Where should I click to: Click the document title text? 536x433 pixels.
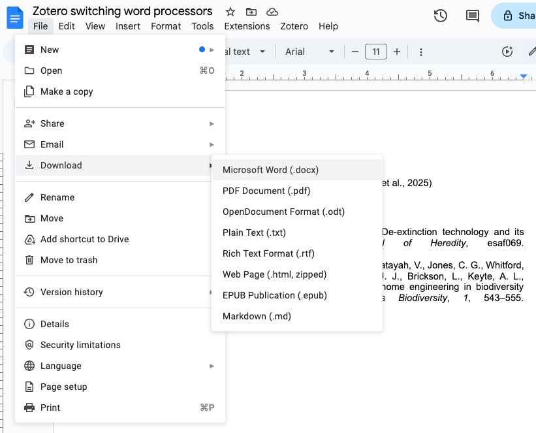122,11
